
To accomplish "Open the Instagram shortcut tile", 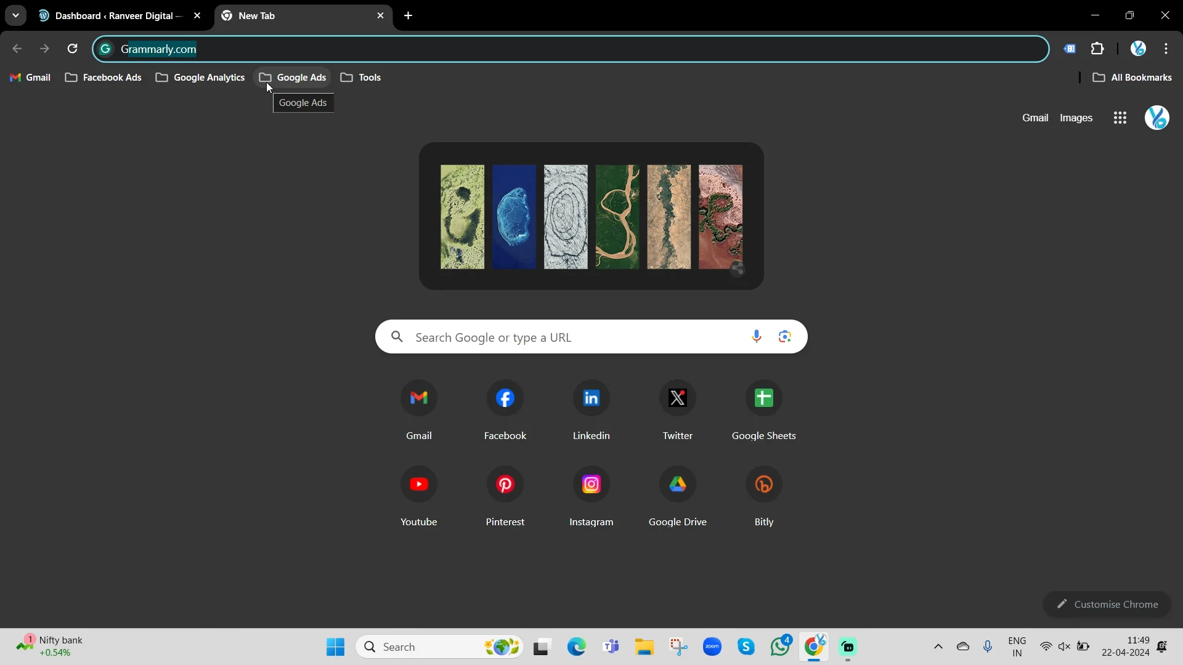I will (591, 496).
